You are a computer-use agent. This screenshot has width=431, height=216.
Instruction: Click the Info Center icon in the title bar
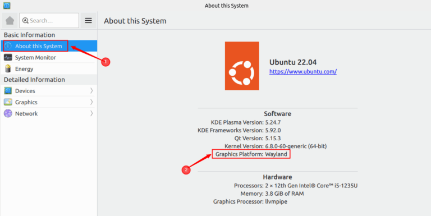point(7,5)
